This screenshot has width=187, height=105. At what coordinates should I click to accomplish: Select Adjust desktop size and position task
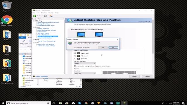pyautogui.click(x=48, y=36)
